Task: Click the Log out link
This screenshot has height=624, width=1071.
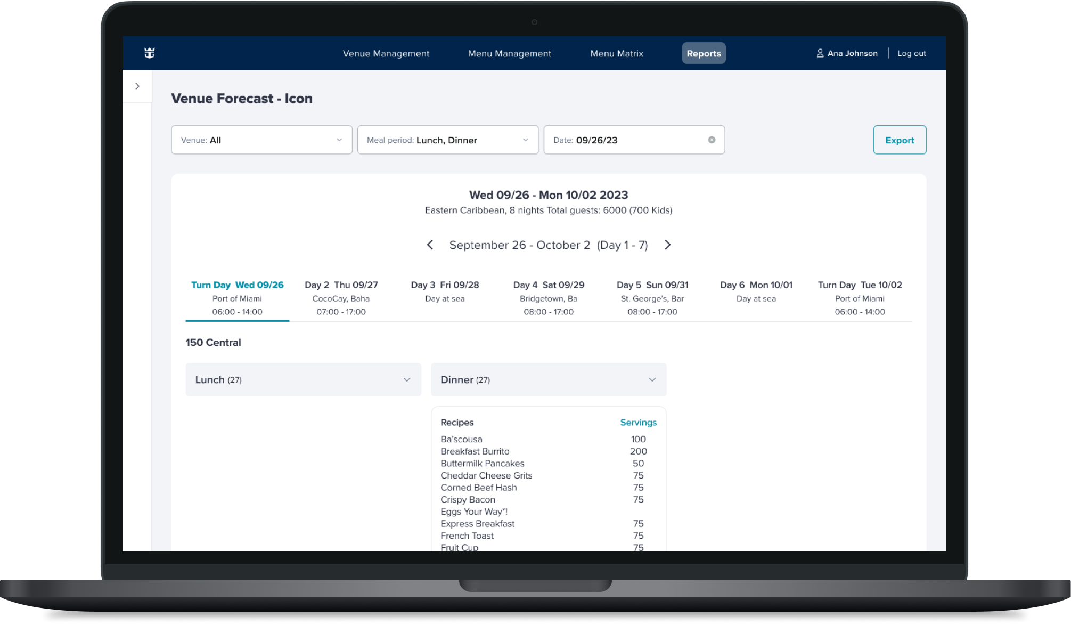Action: [911, 53]
